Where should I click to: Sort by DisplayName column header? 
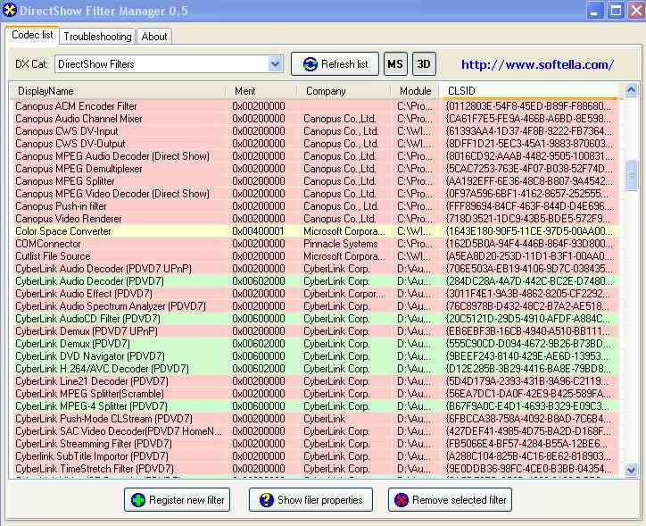coord(118,91)
